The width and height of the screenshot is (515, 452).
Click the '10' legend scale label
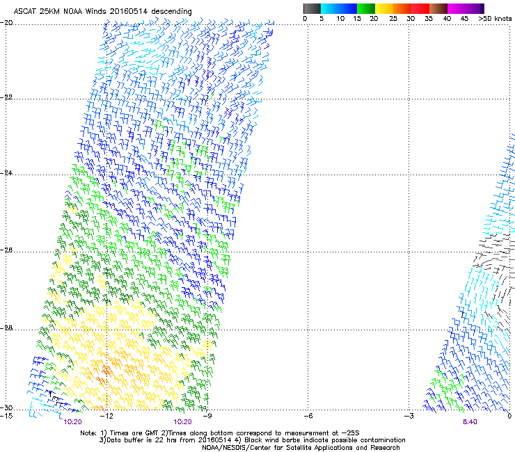coord(340,19)
